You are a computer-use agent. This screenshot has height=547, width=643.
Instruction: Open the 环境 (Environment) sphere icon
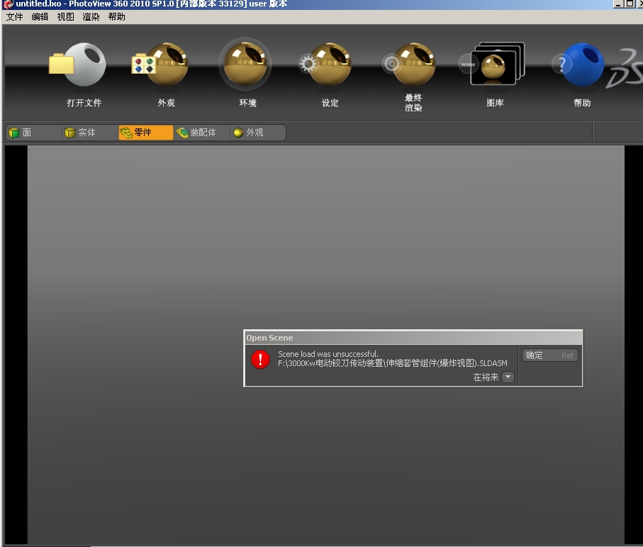pos(245,65)
